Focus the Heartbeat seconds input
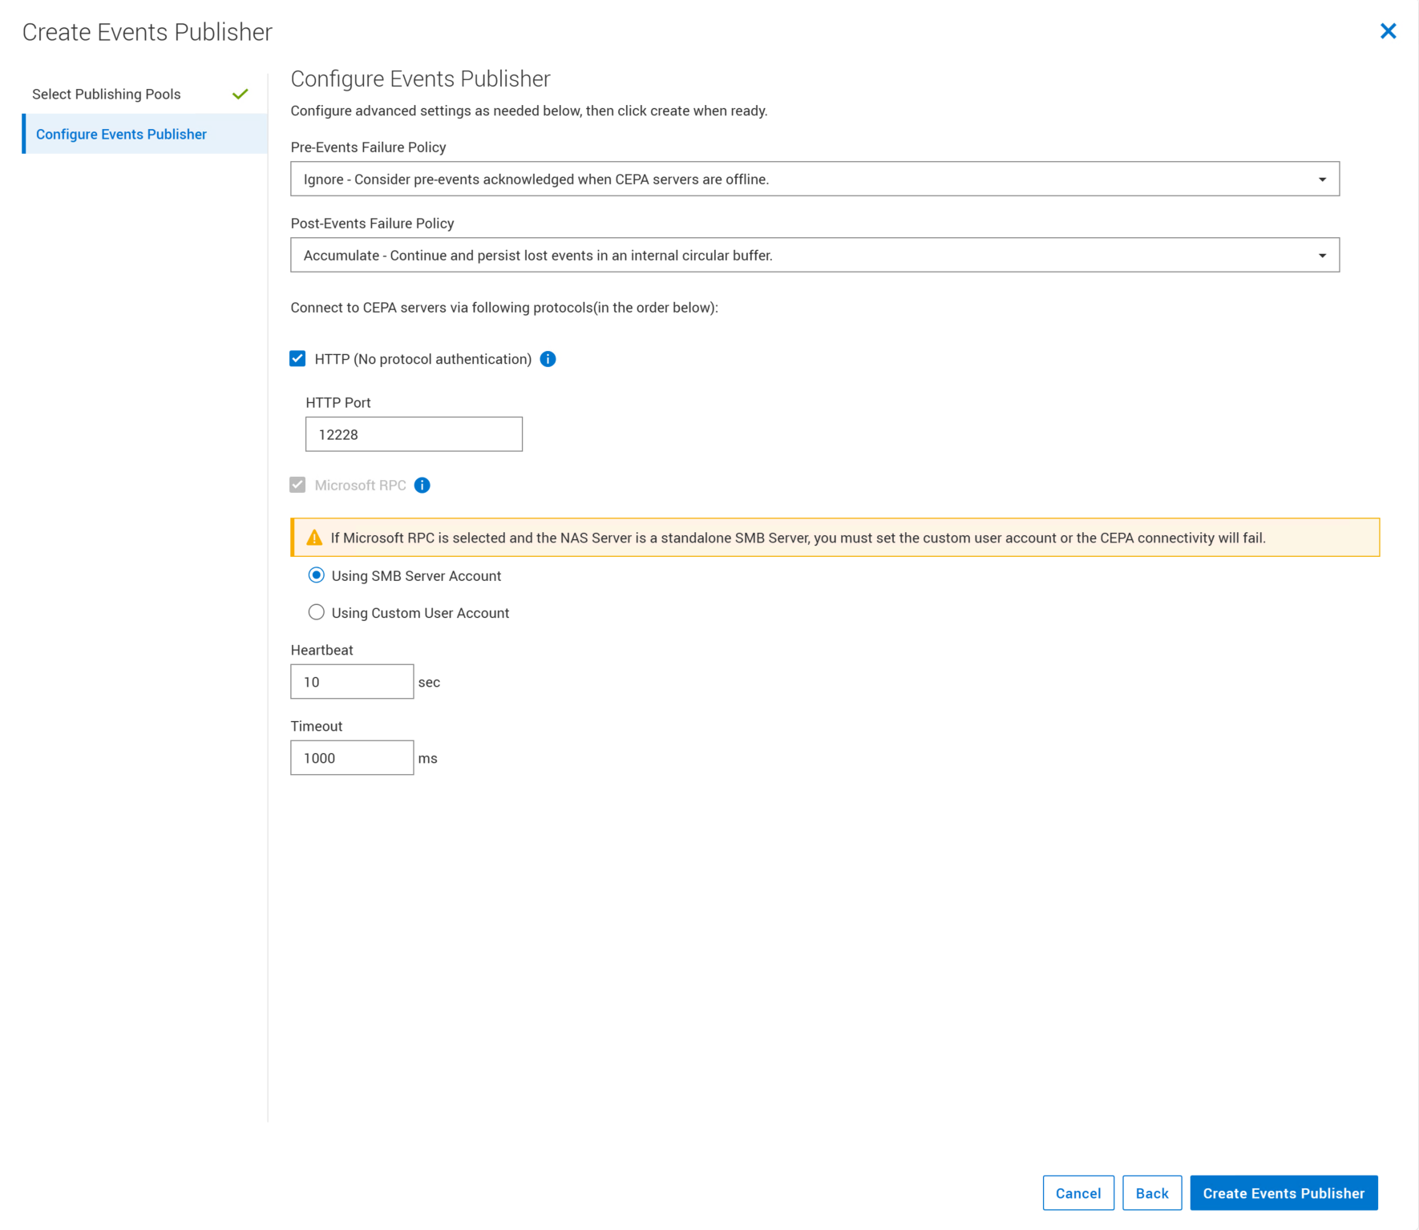The image size is (1419, 1230). click(352, 682)
